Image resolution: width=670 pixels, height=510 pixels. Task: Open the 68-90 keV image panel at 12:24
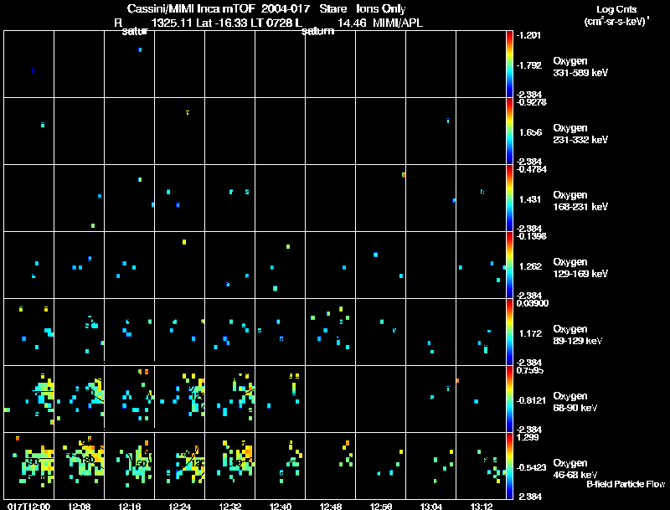coord(180,399)
